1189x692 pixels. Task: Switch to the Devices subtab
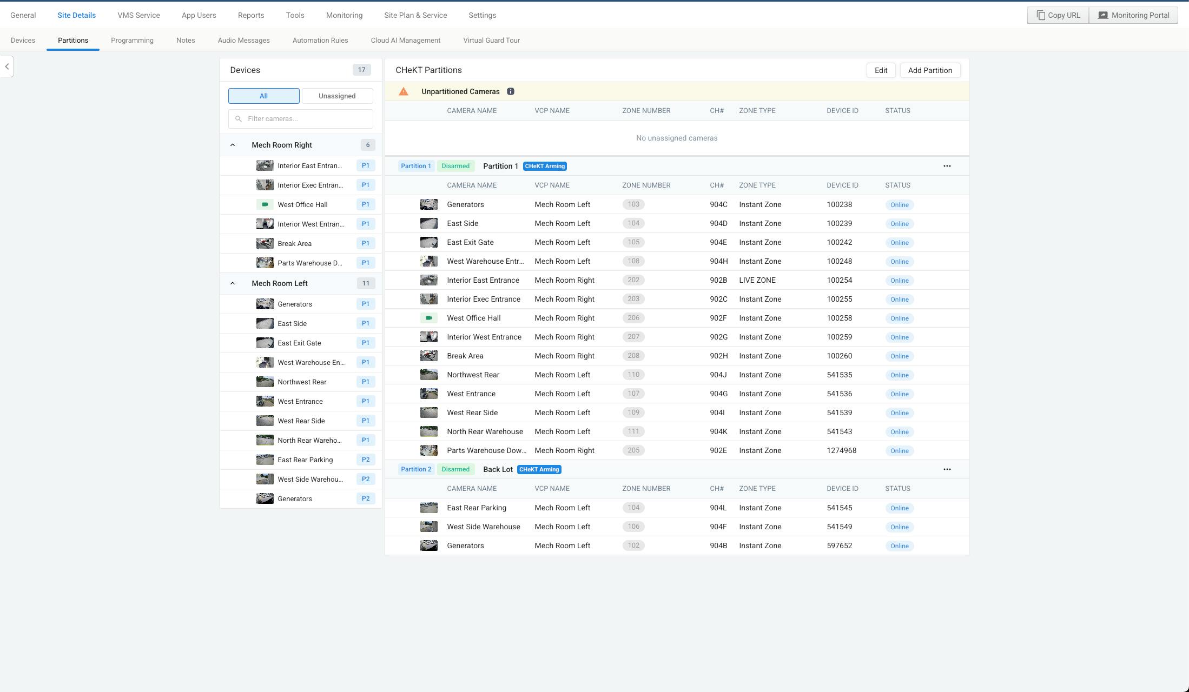23,40
